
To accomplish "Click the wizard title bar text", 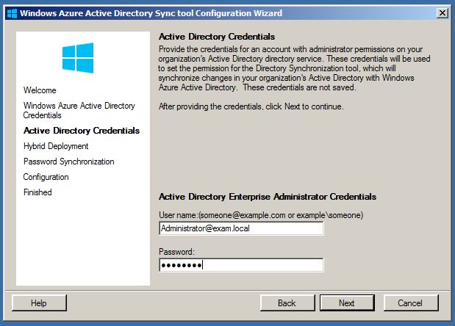I will pos(151,13).
